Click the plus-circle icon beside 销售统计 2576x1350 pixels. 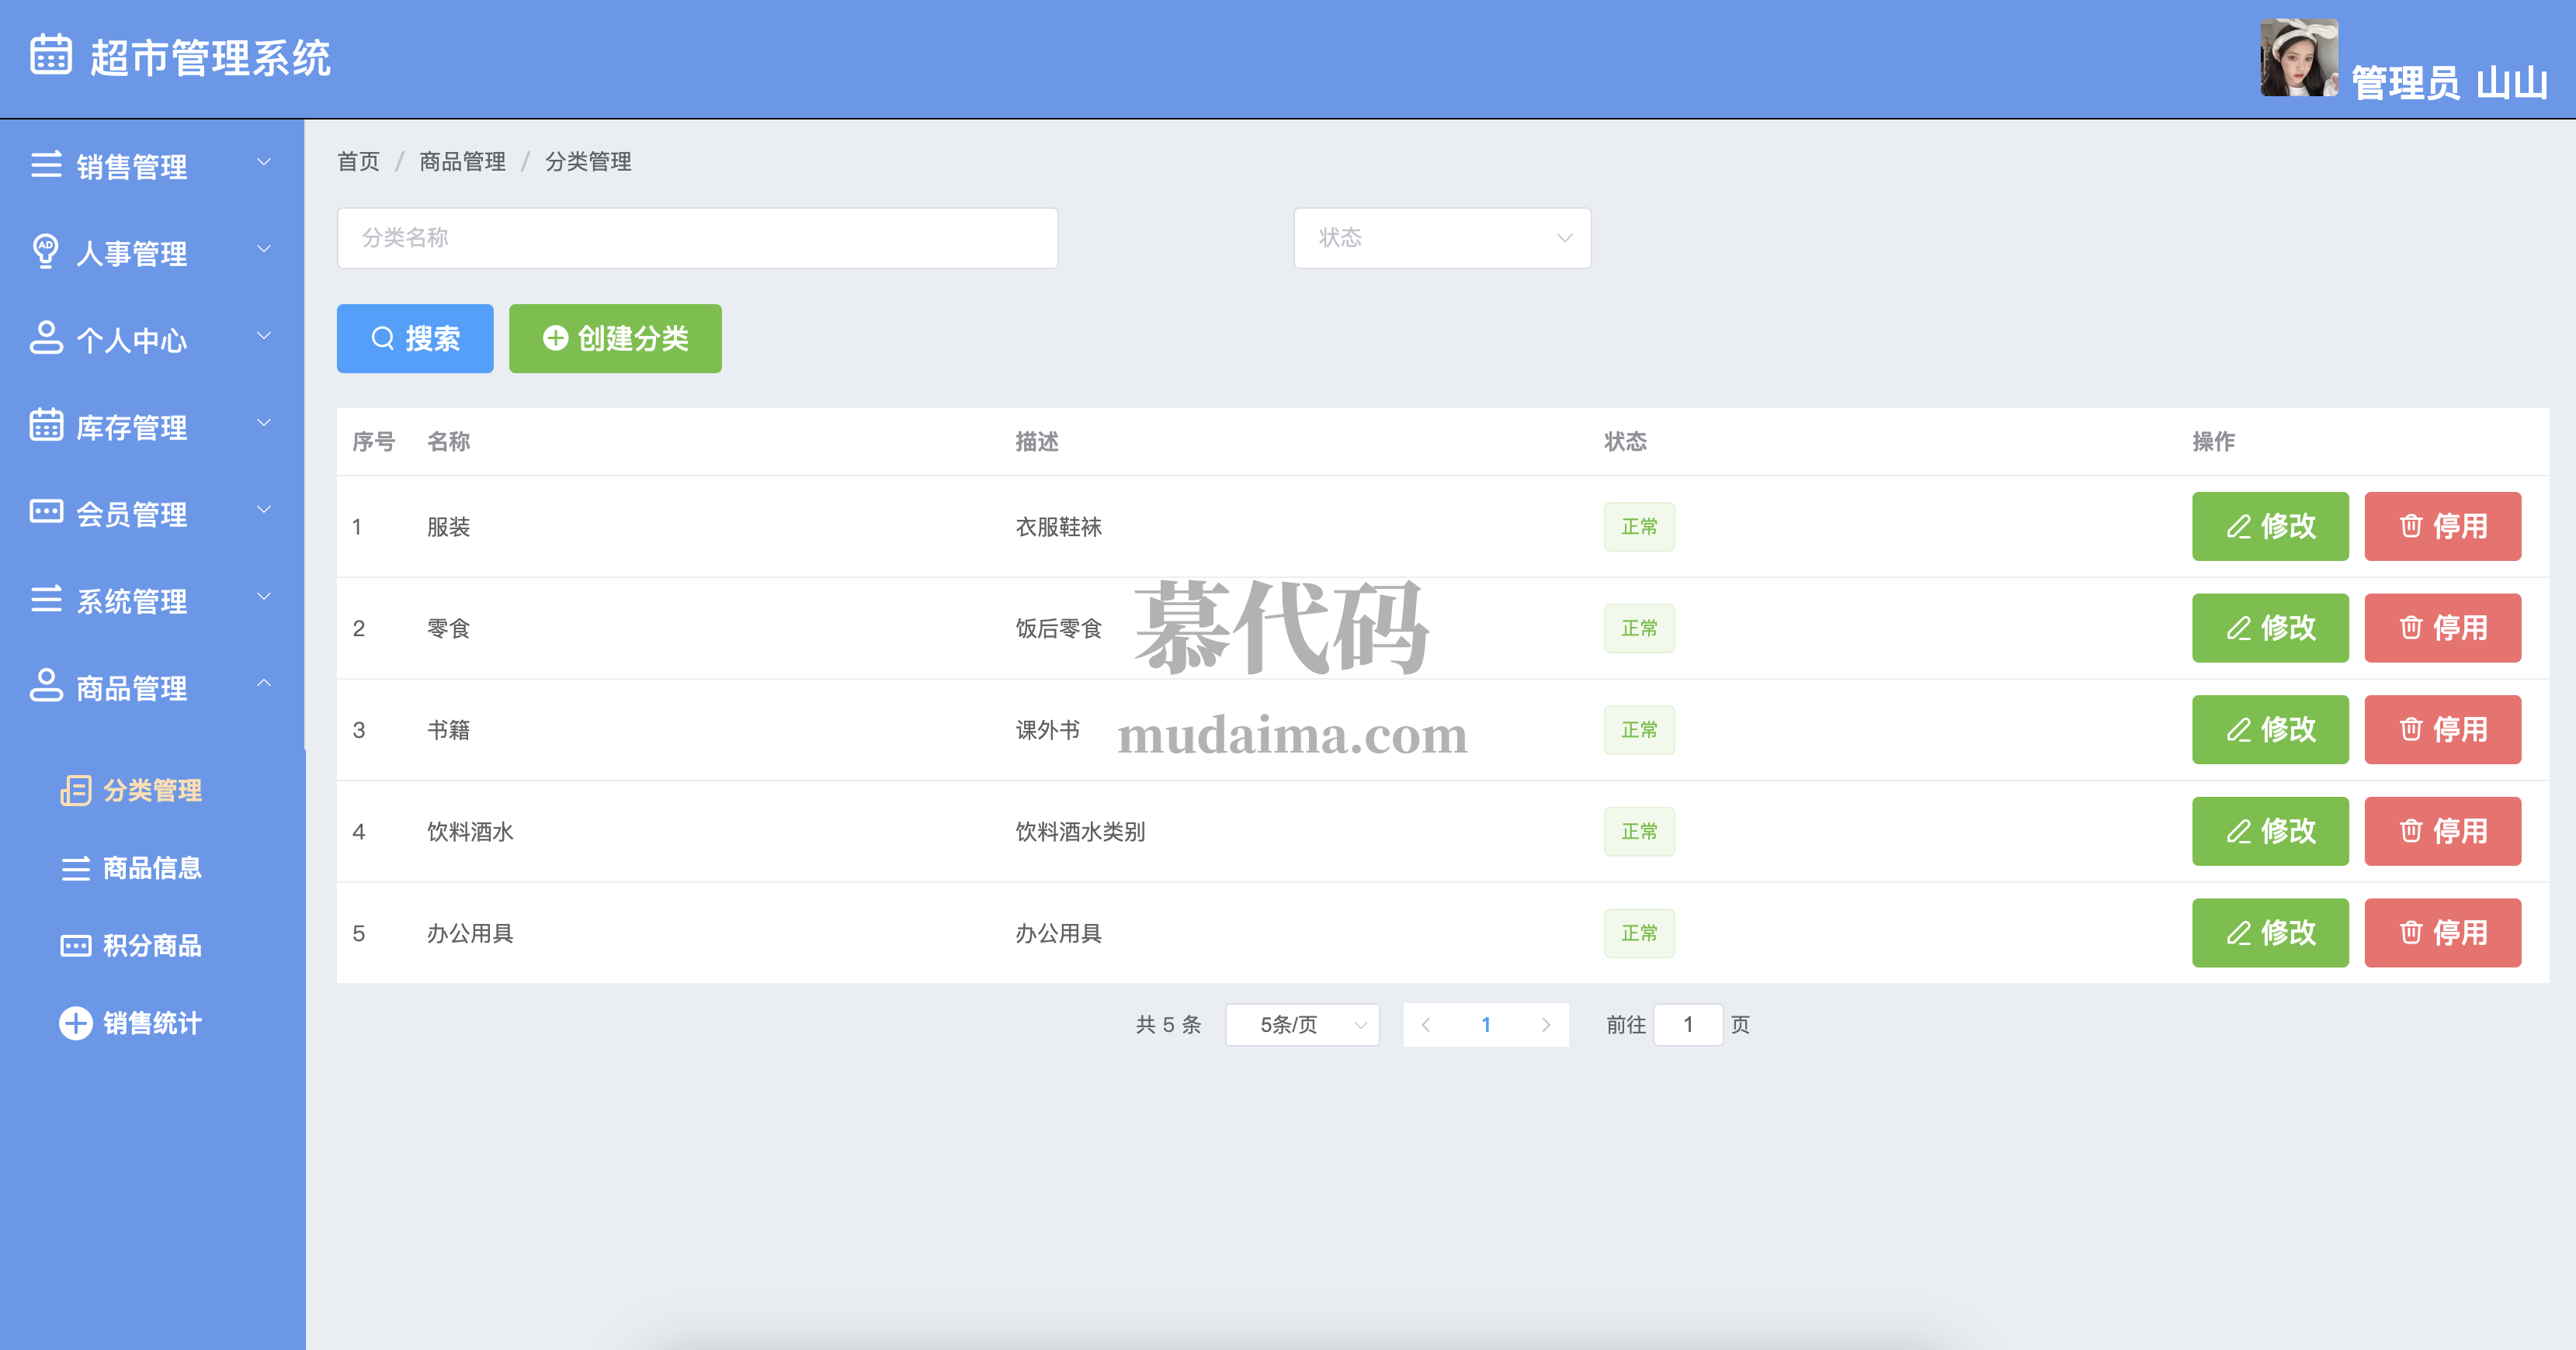(x=76, y=1023)
